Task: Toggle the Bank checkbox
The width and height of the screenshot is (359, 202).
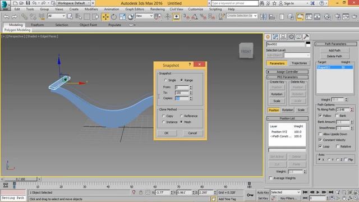Action: [337, 116]
